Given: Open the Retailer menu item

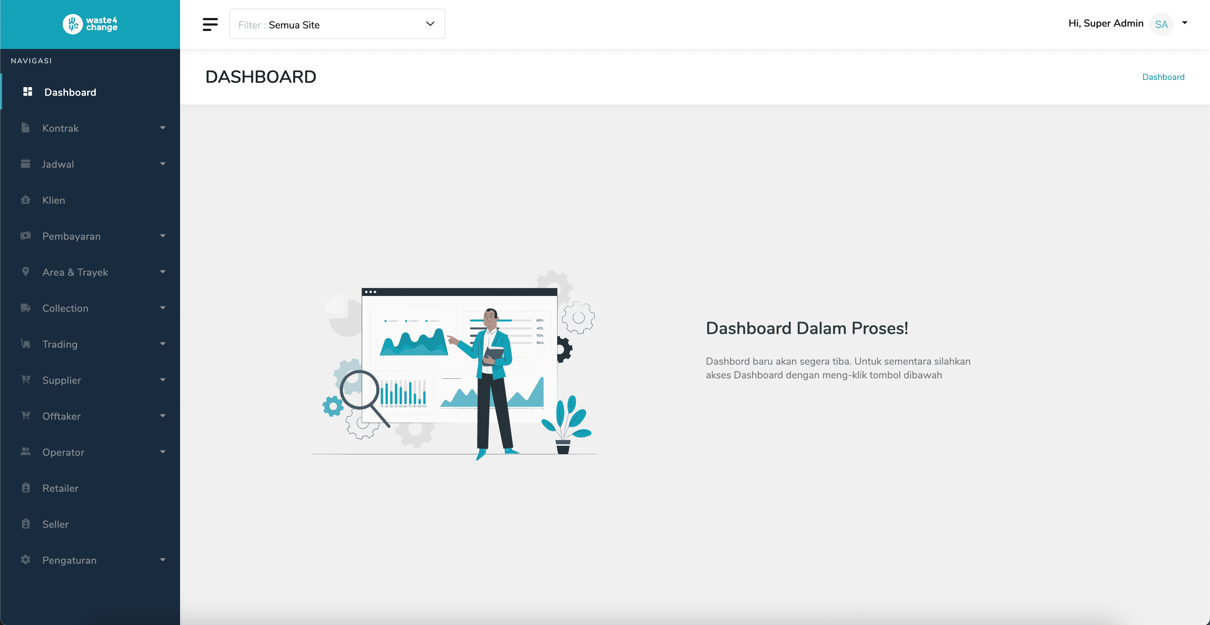Looking at the screenshot, I should click(60, 488).
